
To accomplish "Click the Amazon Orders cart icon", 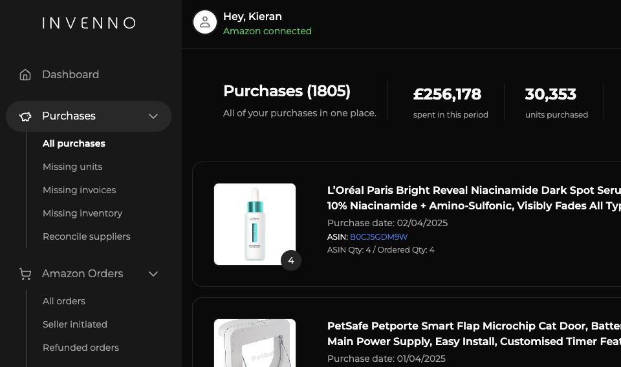I will tap(25, 274).
